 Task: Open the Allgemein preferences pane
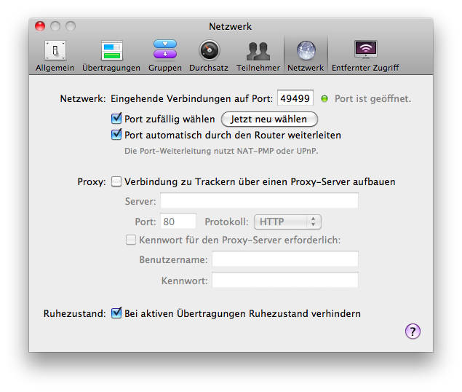coord(55,51)
